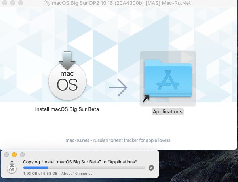Click the gray close button of the copy dialog

[6, 155]
